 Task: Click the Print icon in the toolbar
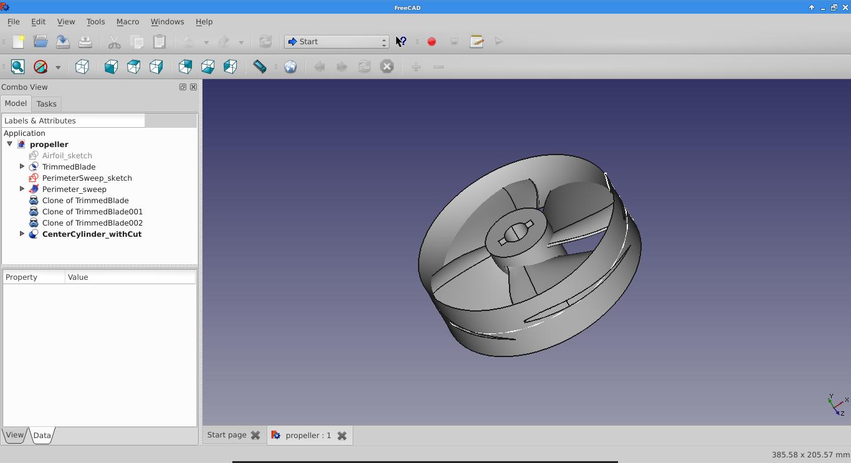[x=85, y=42]
